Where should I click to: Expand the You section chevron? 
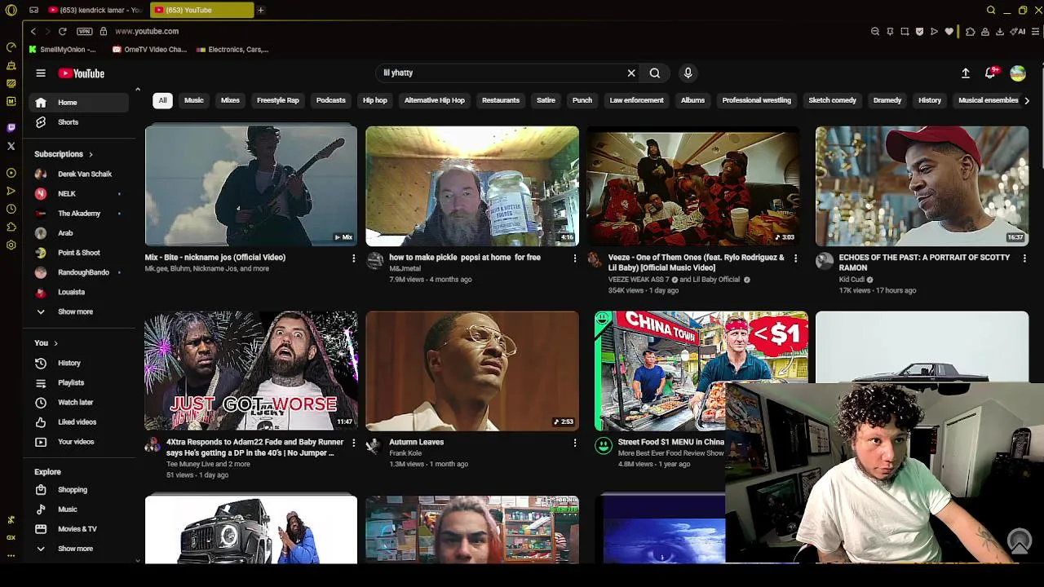tap(55, 343)
